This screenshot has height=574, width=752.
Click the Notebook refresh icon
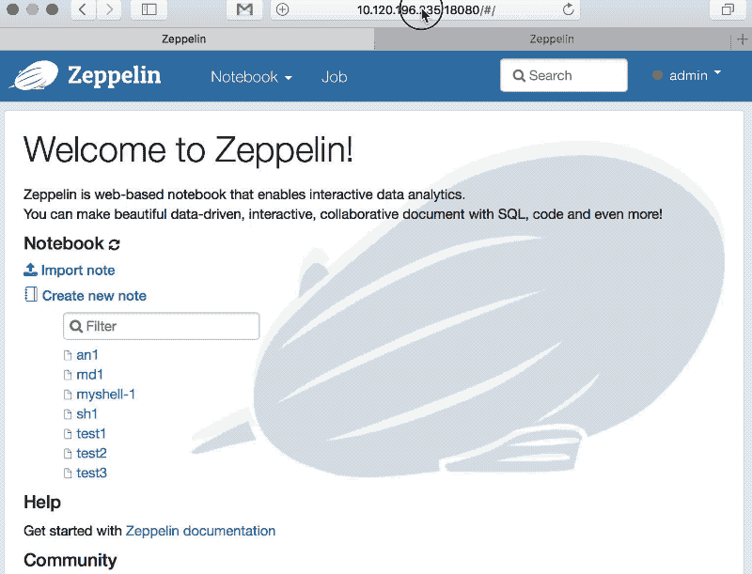[x=114, y=244]
